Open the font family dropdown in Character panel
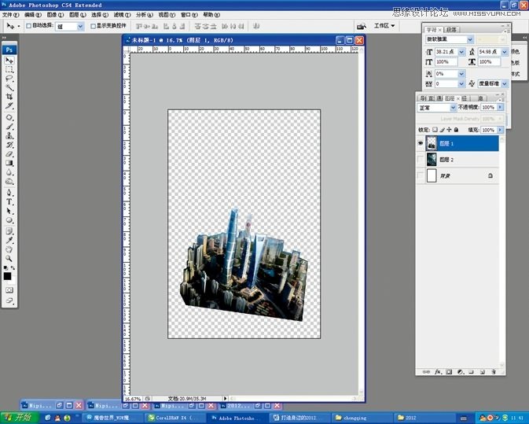 pos(470,39)
